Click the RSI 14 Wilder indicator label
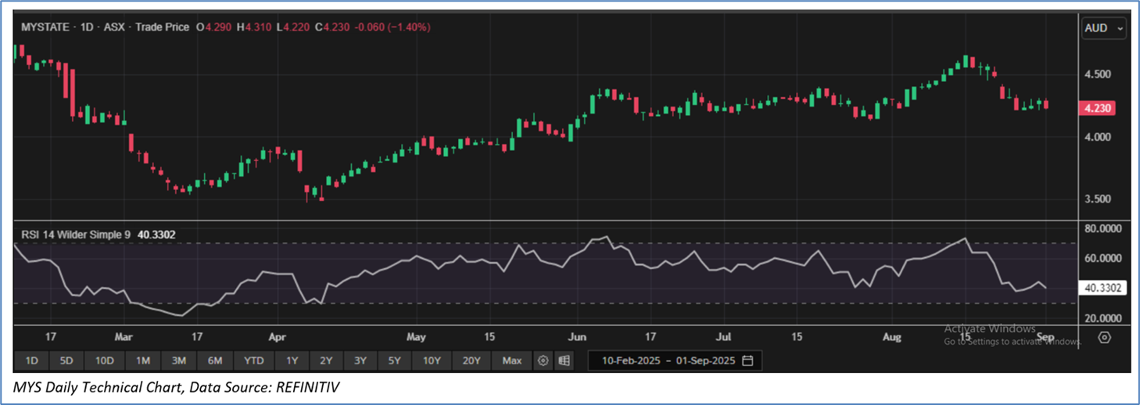The width and height of the screenshot is (1140, 405). click(76, 234)
